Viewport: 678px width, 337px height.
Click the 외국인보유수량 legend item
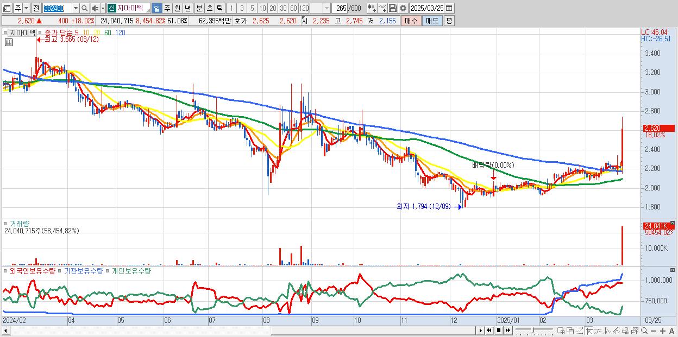(x=33, y=270)
